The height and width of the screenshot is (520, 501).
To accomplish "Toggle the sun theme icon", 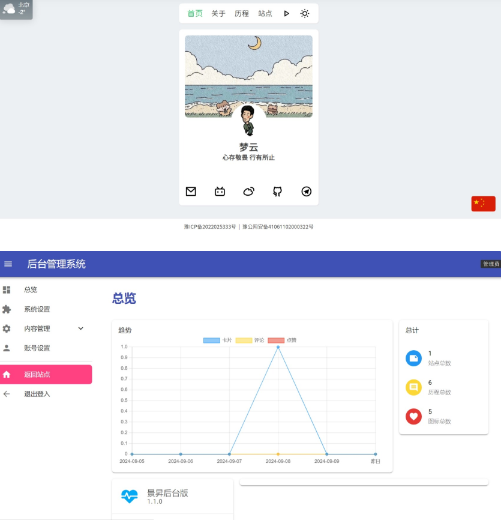I will pyautogui.click(x=305, y=13).
